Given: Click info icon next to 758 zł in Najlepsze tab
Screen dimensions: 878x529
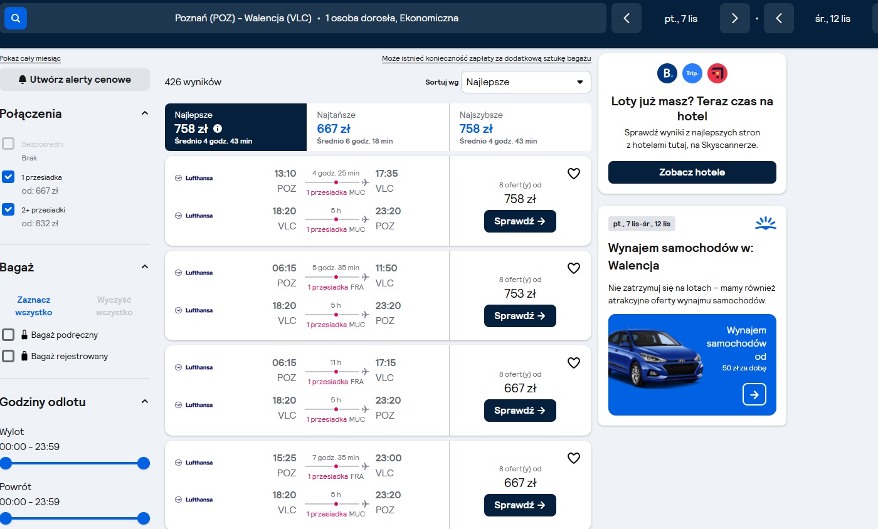Looking at the screenshot, I should tap(218, 128).
